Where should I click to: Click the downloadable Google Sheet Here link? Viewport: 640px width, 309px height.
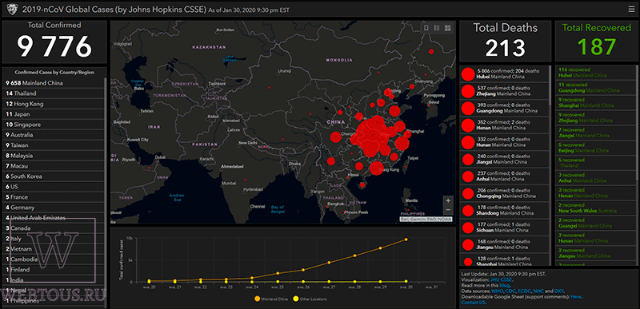point(576,297)
